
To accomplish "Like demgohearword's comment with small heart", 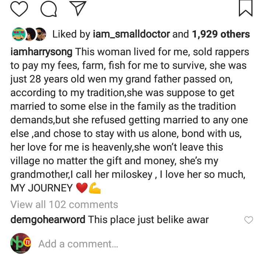I will click(249, 220).
